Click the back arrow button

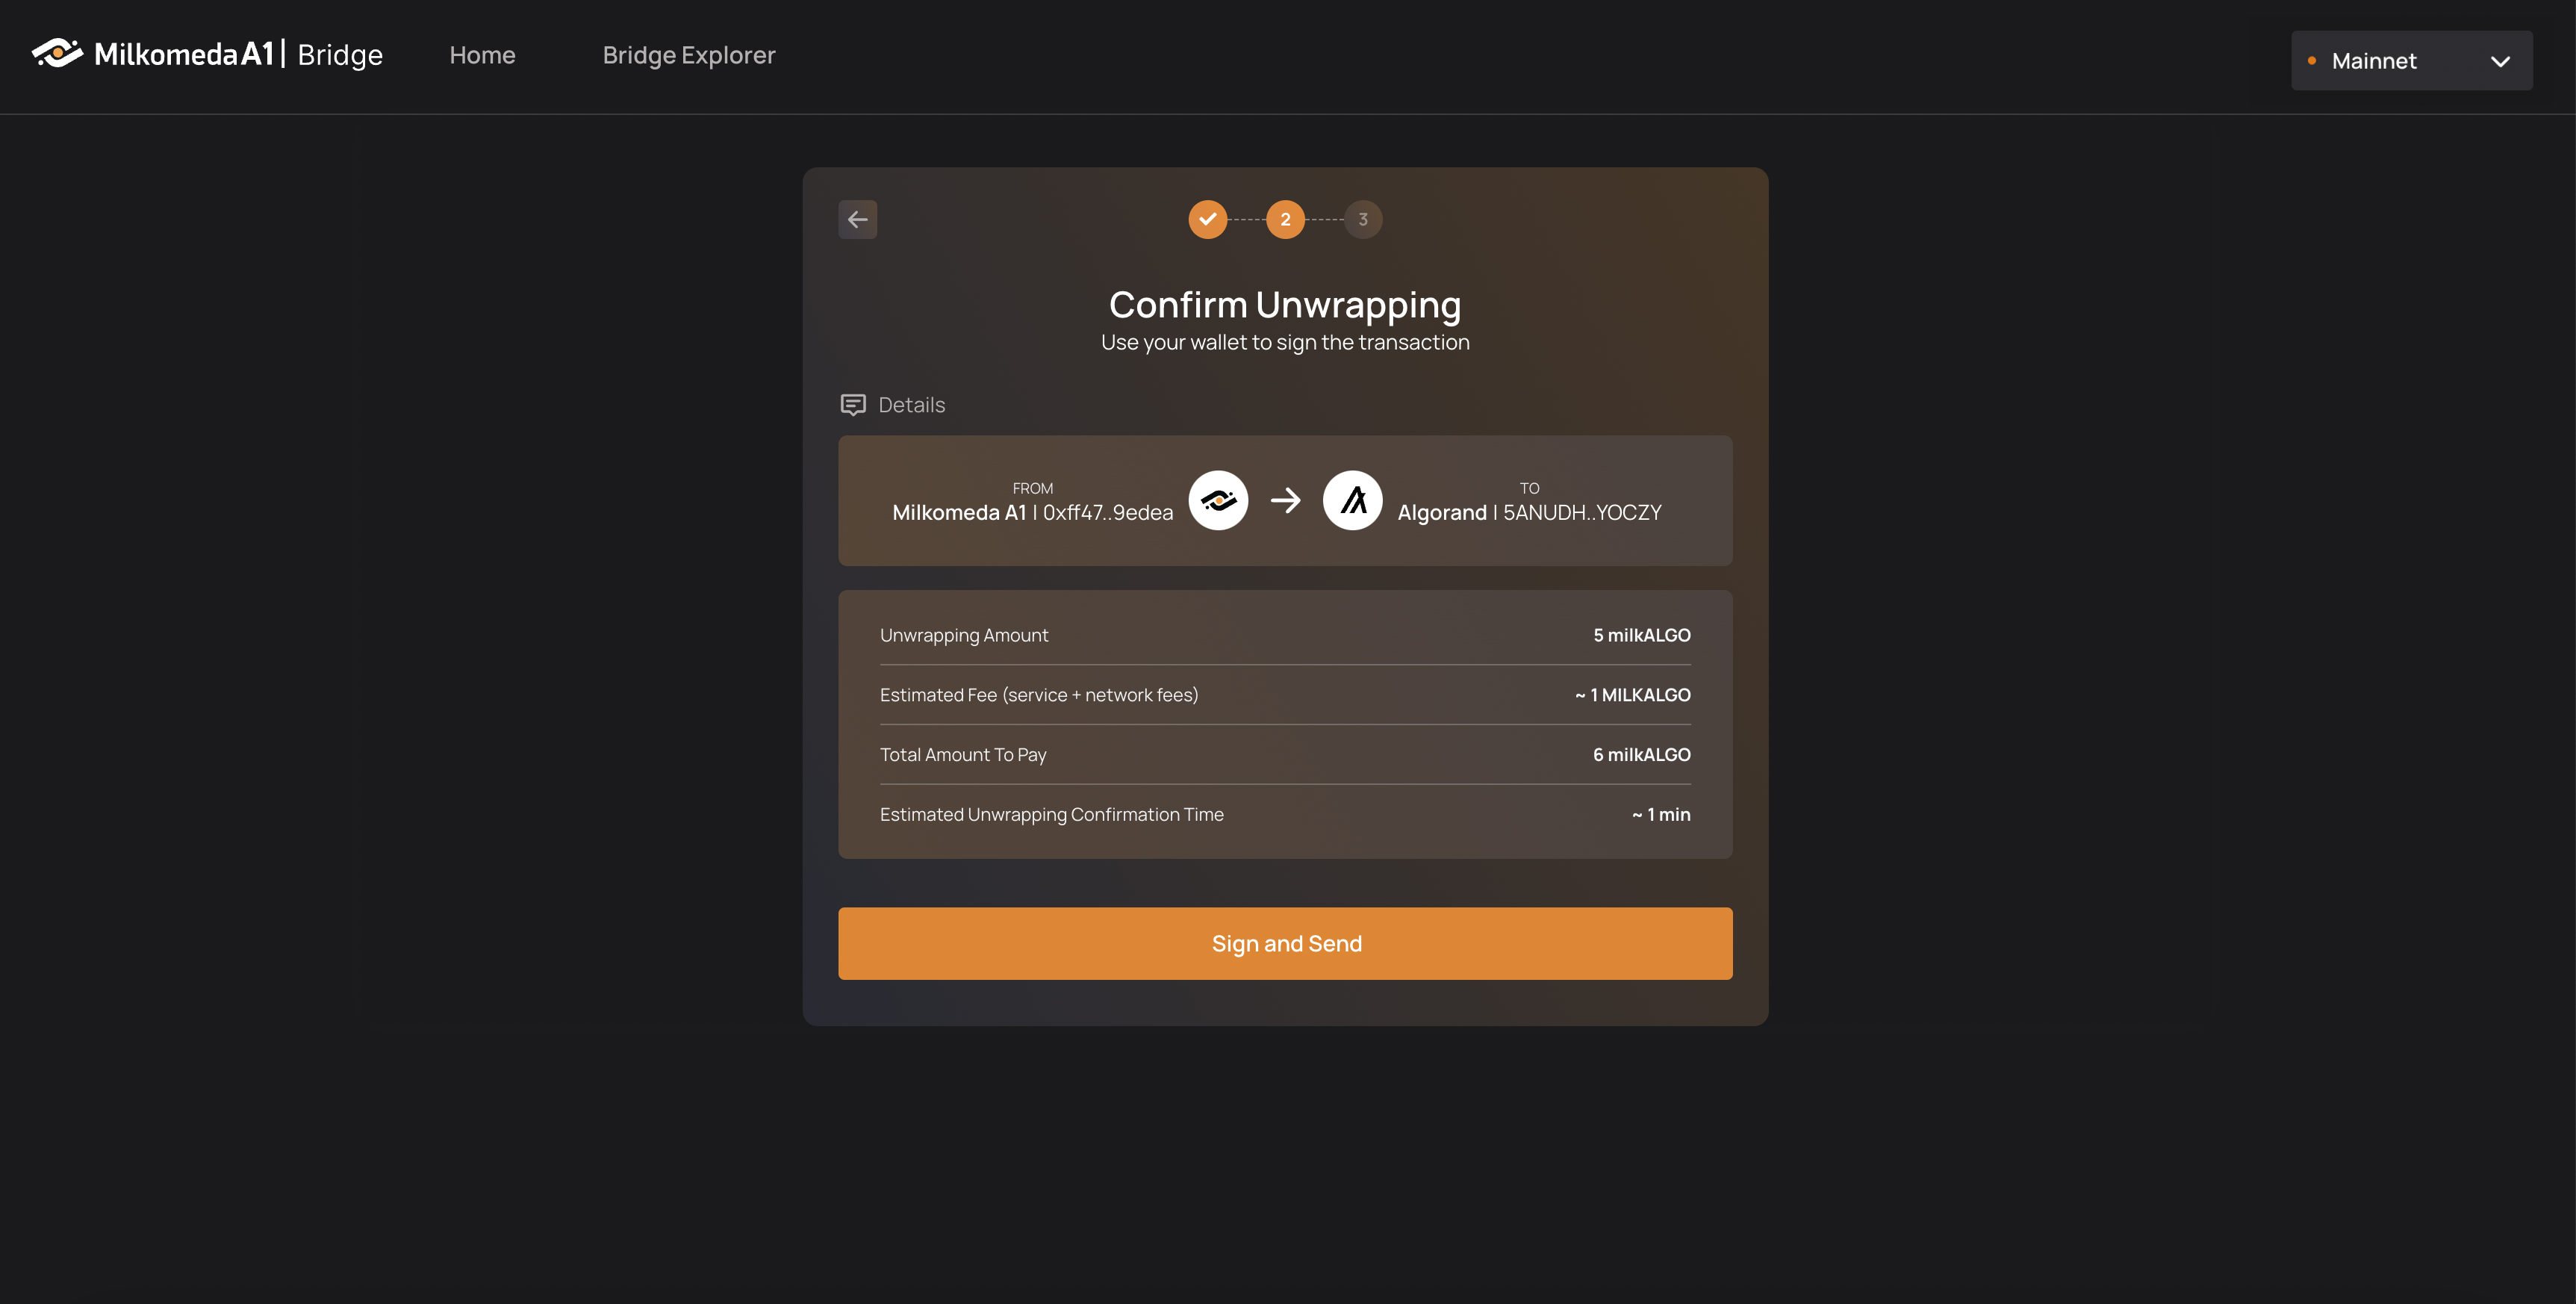pyautogui.click(x=857, y=219)
